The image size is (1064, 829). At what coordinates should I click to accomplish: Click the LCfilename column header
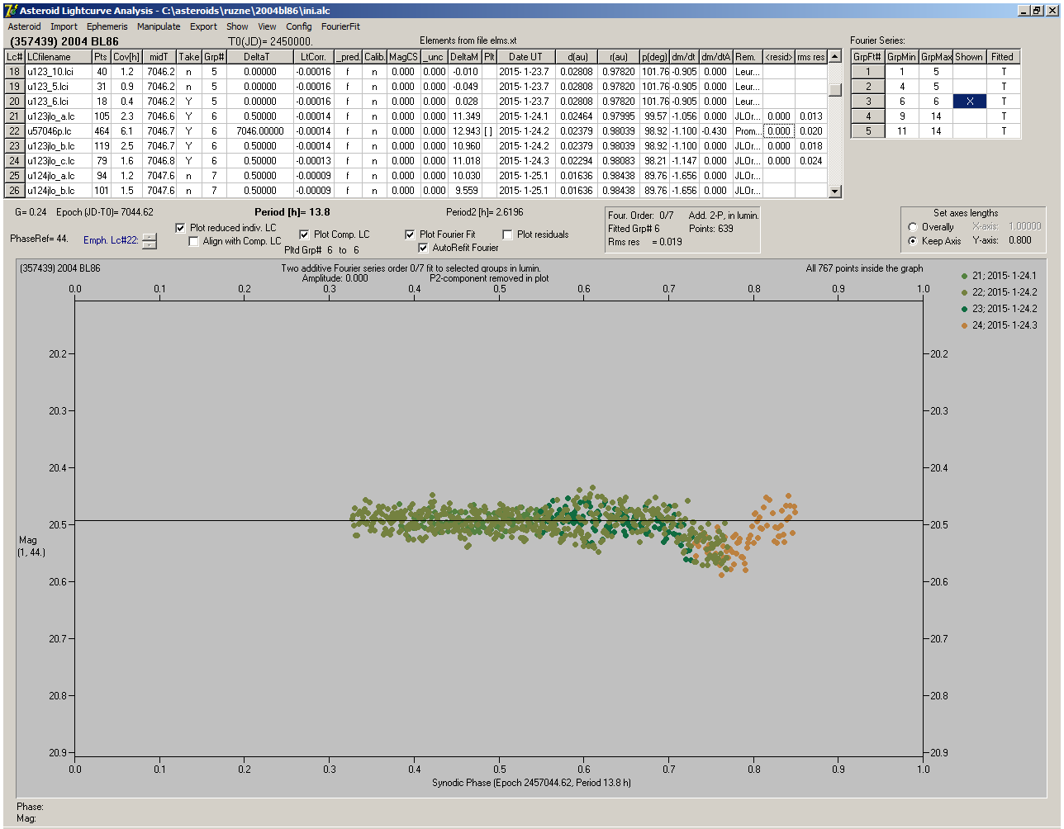coord(58,57)
